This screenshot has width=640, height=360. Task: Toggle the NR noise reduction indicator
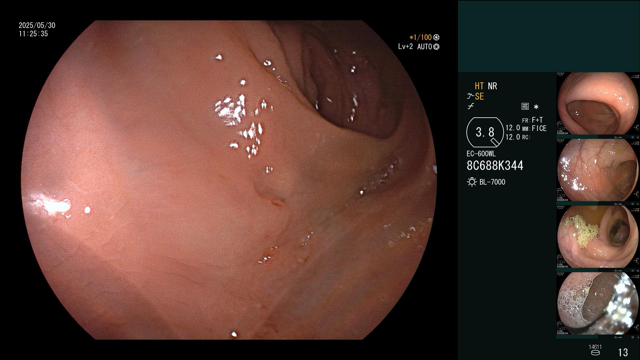pyautogui.click(x=492, y=86)
